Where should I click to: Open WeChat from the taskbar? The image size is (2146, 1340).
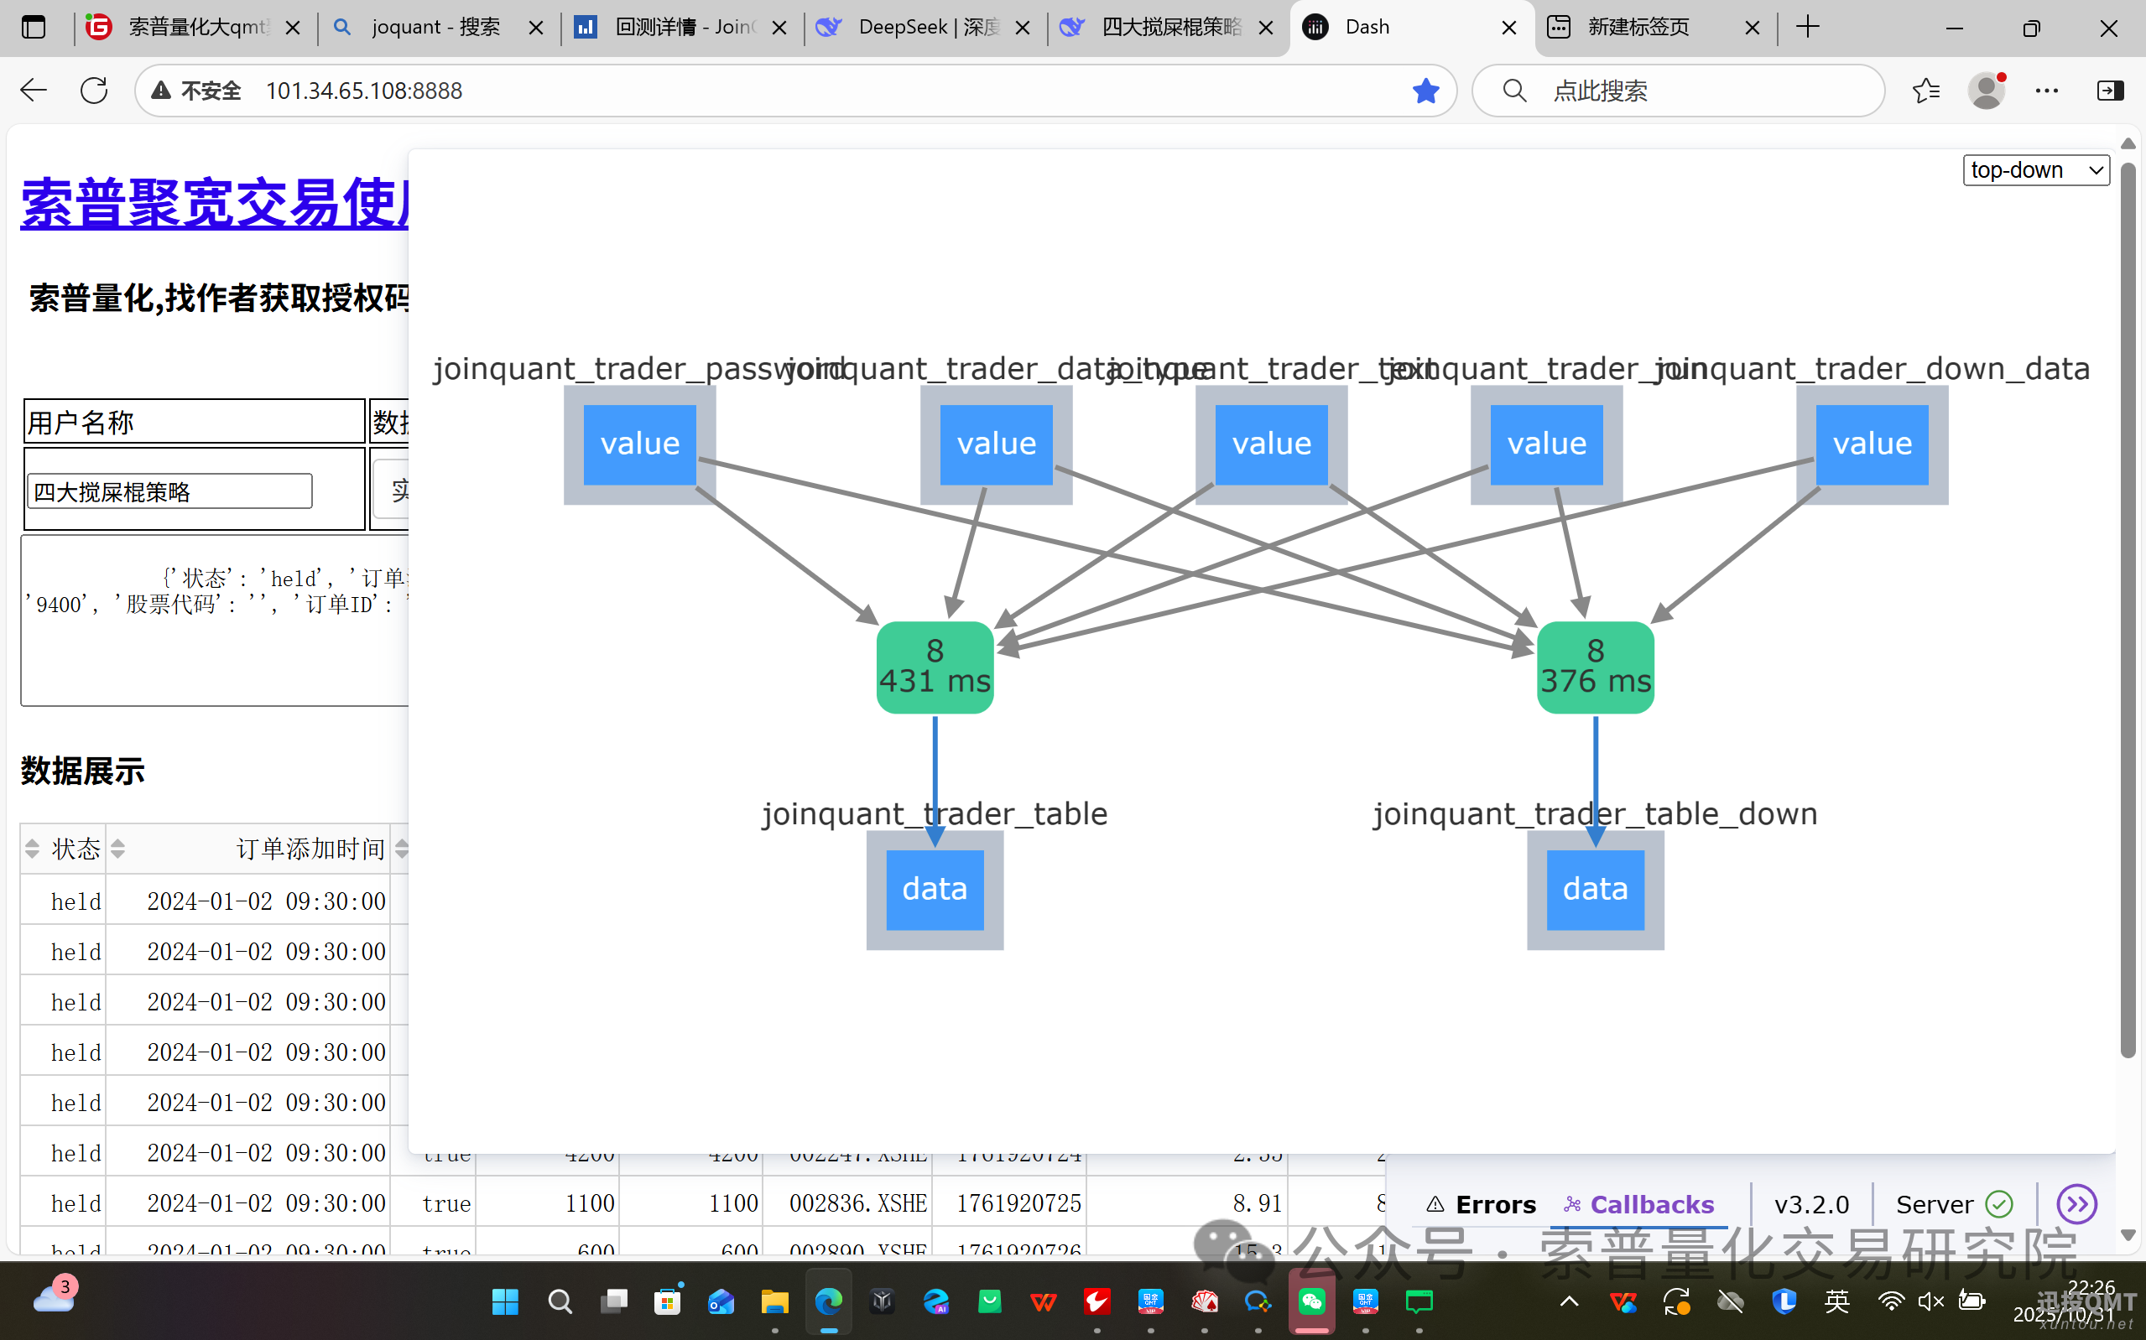[x=1312, y=1301]
